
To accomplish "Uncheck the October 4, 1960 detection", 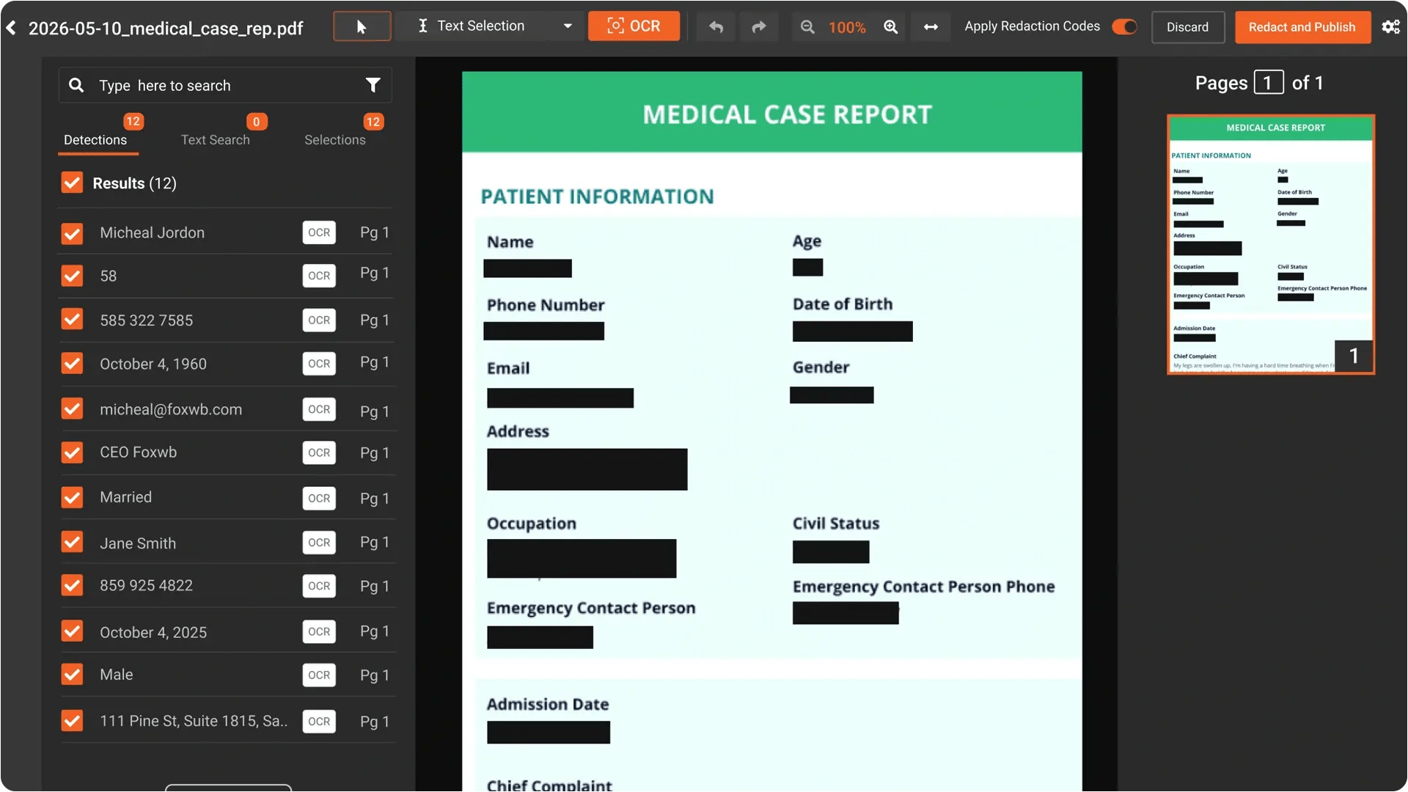I will pyautogui.click(x=72, y=364).
